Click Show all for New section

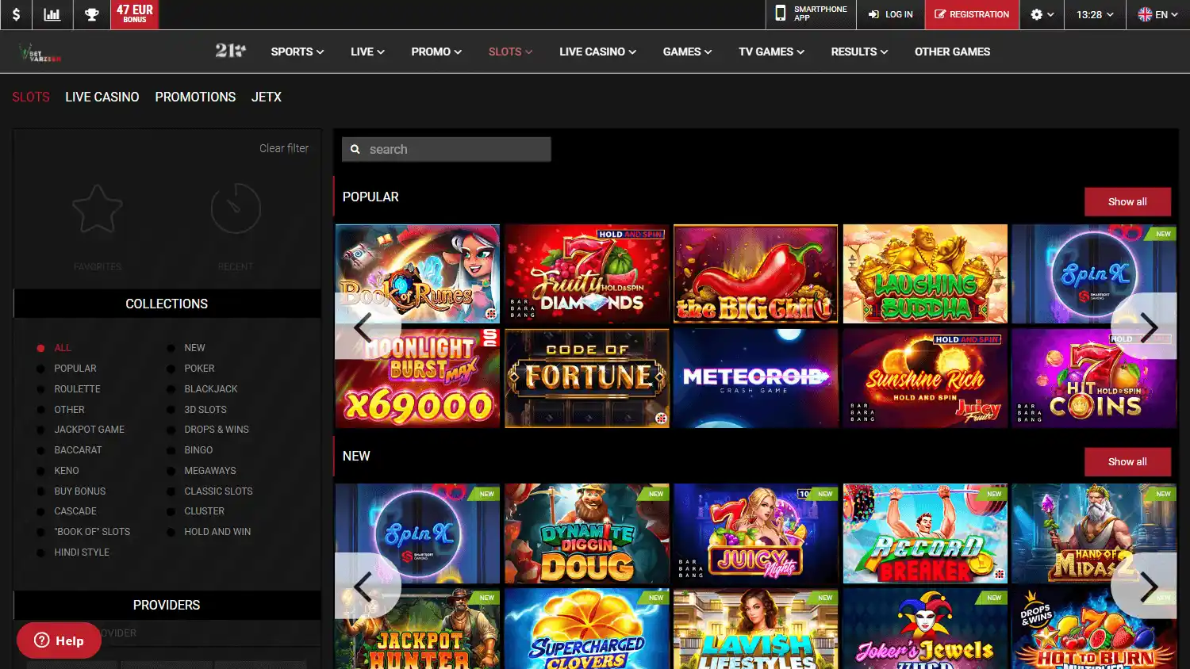pos(1127,462)
